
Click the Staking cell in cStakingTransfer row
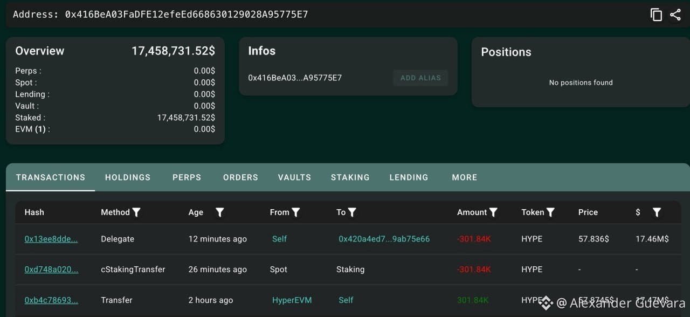[x=350, y=270]
